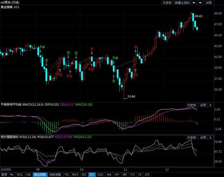Click the 202008 date label on time axis
Image resolution: width=224 pixels, height=177 pixels.
point(6,169)
